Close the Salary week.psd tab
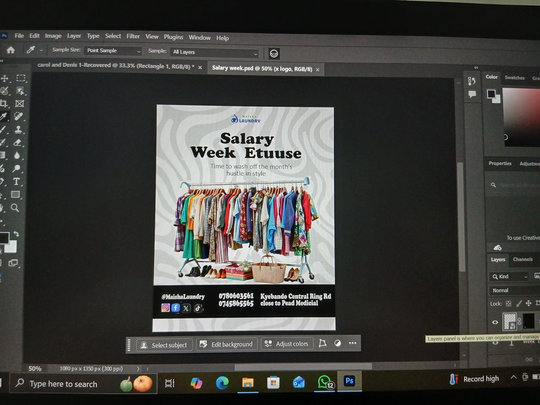Viewport: 540px width, 405px height. point(317,70)
